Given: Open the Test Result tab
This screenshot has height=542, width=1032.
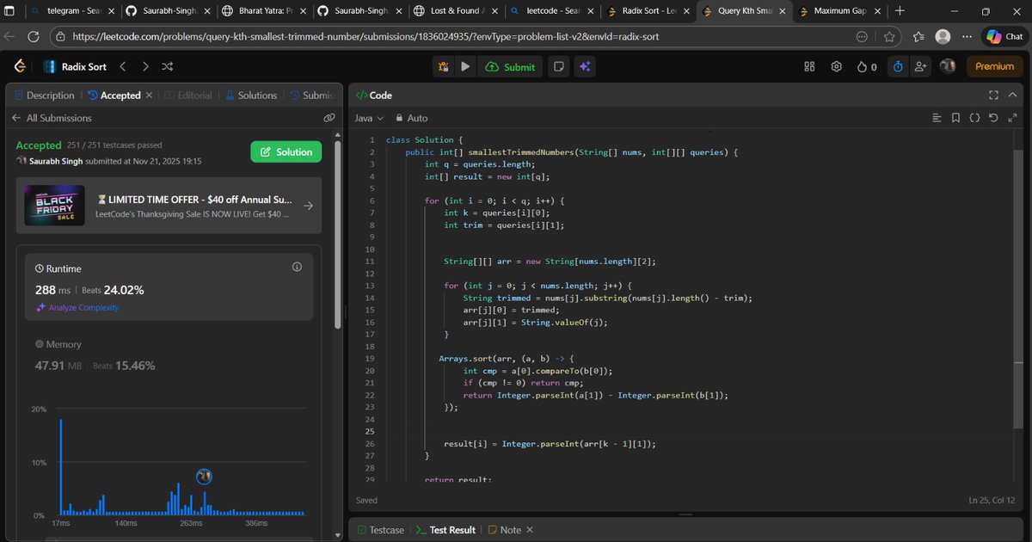Looking at the screenshot, I should click(x=445, y=530).
